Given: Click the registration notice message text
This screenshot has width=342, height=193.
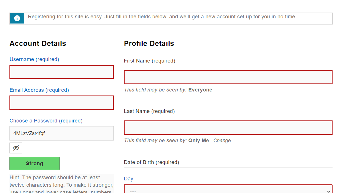Looking at the screenshot, I should pos(162,17).
